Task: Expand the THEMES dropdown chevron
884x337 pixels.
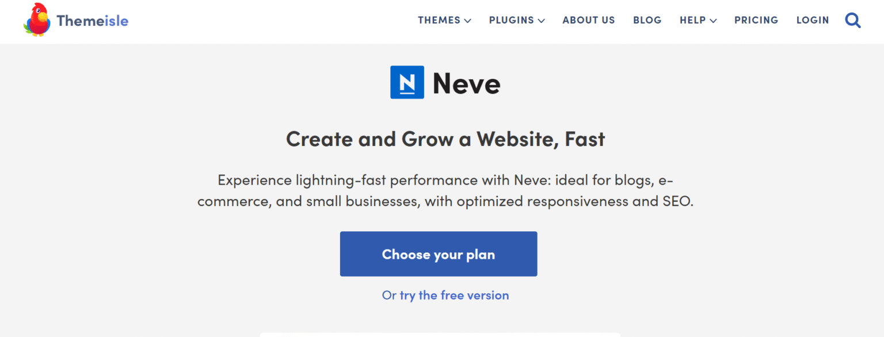Action: coord(468,21)
